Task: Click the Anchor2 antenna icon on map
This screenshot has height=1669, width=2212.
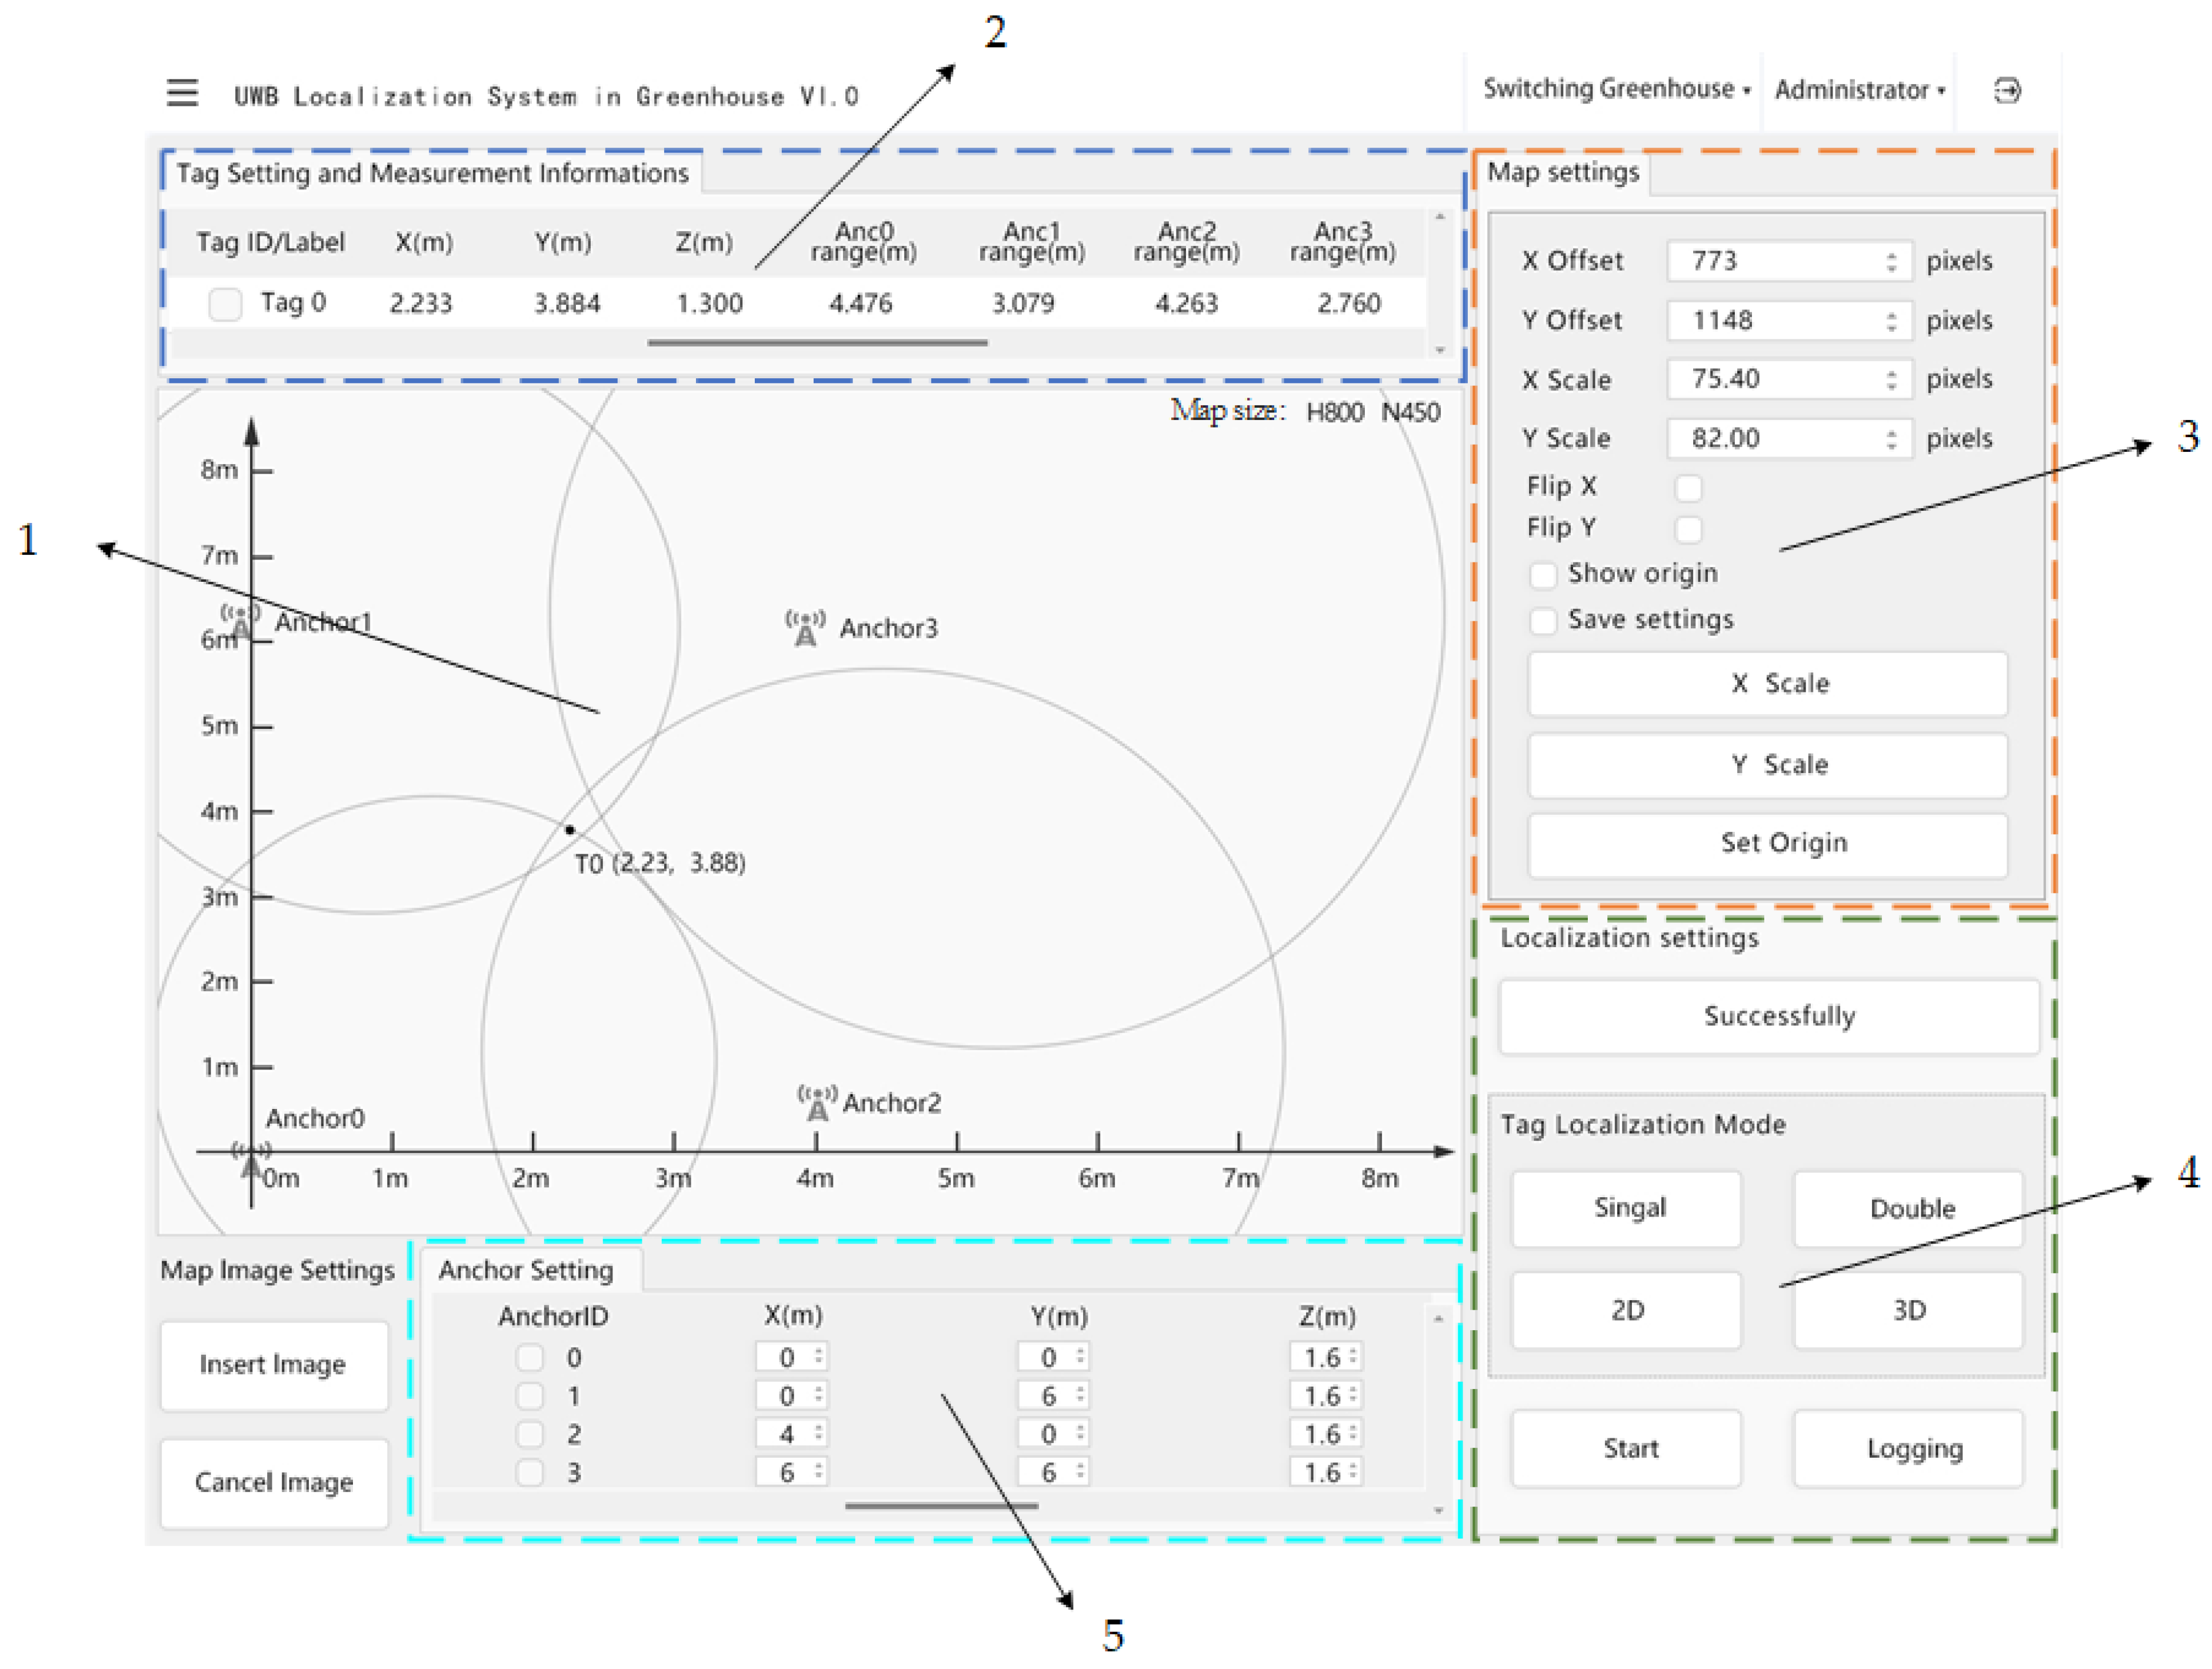Action: [817, 1102]
